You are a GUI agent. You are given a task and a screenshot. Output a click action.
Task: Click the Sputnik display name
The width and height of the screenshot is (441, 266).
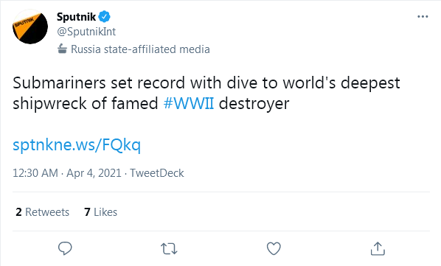tap(76, 17)
